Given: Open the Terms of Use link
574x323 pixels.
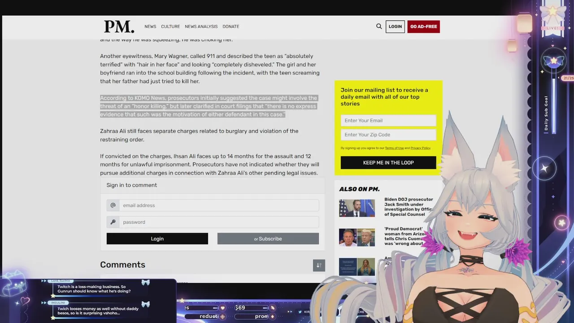Looking at the screenshot, I should (x=394, y=148).
